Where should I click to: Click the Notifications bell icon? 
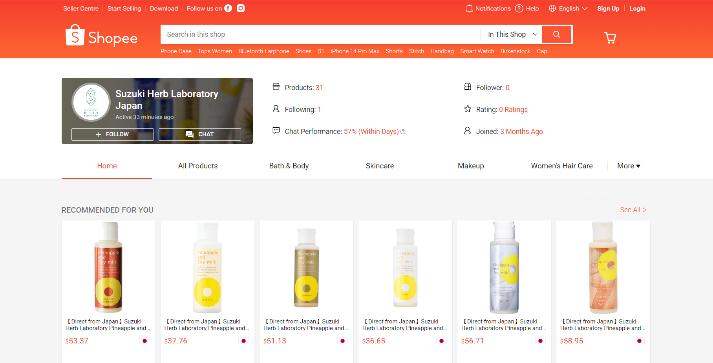pos(469,9)
